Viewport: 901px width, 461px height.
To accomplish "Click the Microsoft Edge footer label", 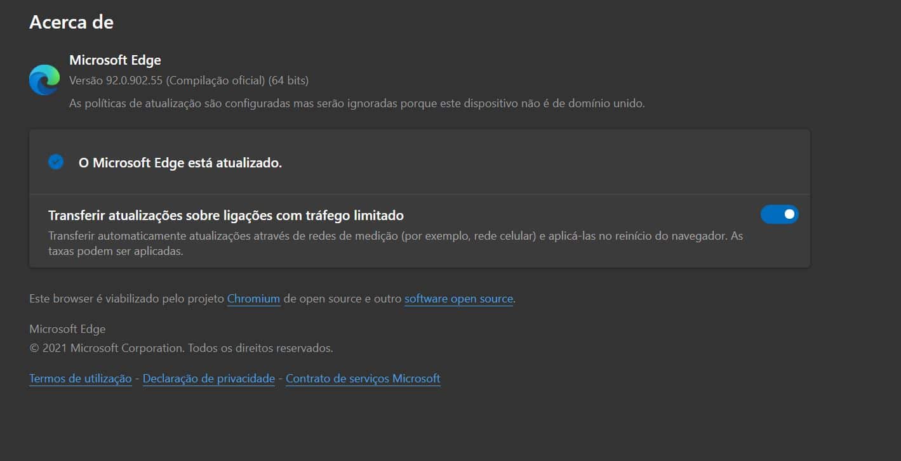I will click(67, 329).
